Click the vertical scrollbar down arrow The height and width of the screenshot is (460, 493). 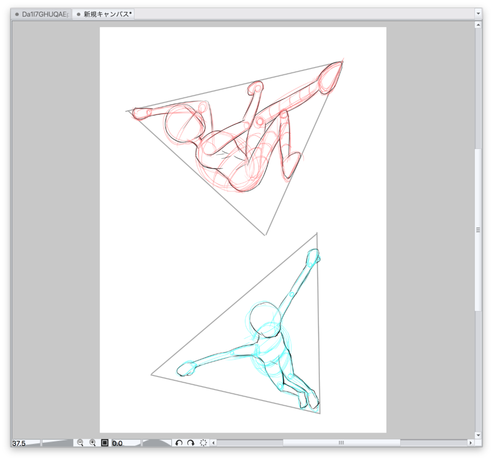click(x=478, y=435)
